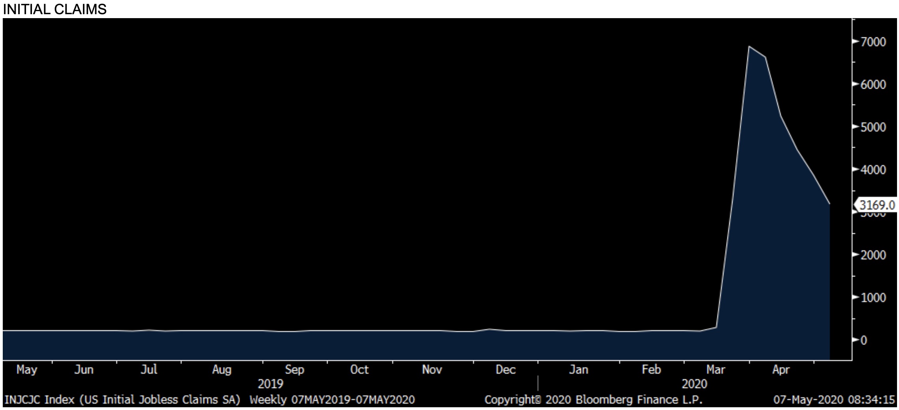Click the Sep month label
Screen dimensions: 899x410
coord(294,370)
